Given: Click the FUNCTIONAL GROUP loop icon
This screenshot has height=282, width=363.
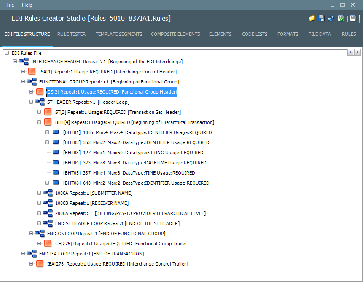Looking at the screenshot, I should pos(32,82).
